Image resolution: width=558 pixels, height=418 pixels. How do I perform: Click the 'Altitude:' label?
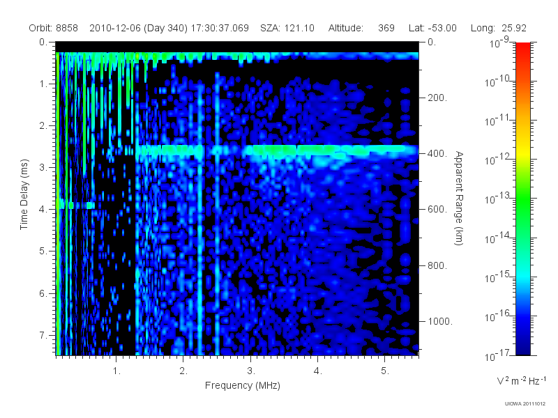tap(345, 28)
